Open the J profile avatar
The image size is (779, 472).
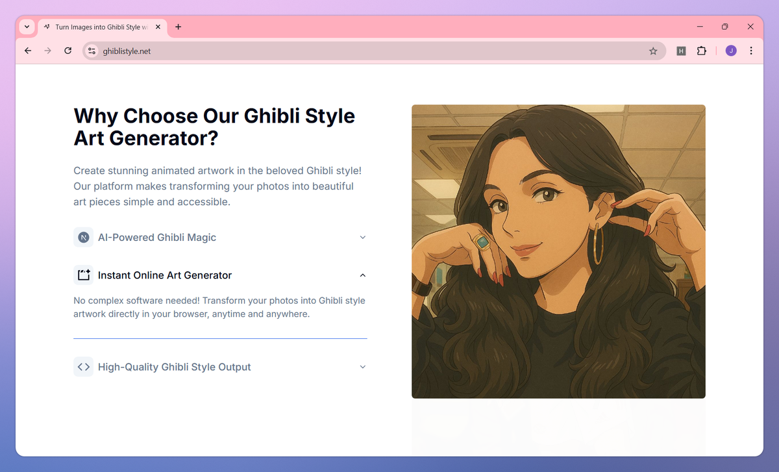point(730,50)
